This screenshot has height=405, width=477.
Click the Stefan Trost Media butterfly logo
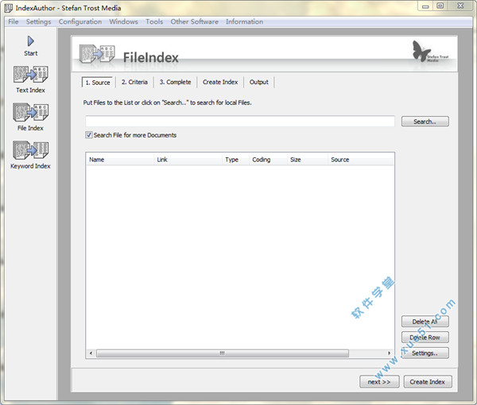(x=430, y=52)
